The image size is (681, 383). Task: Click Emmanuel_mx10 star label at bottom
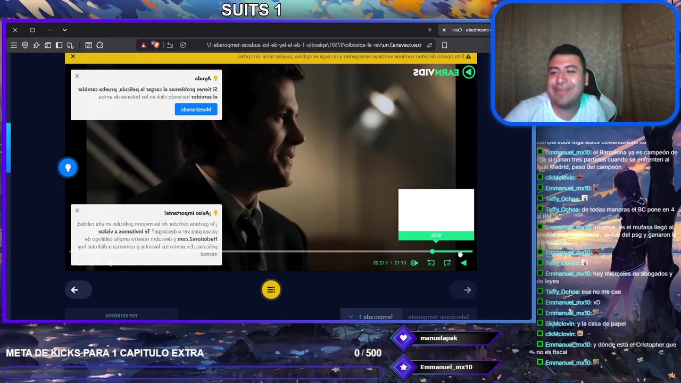[x=446, y=367]
